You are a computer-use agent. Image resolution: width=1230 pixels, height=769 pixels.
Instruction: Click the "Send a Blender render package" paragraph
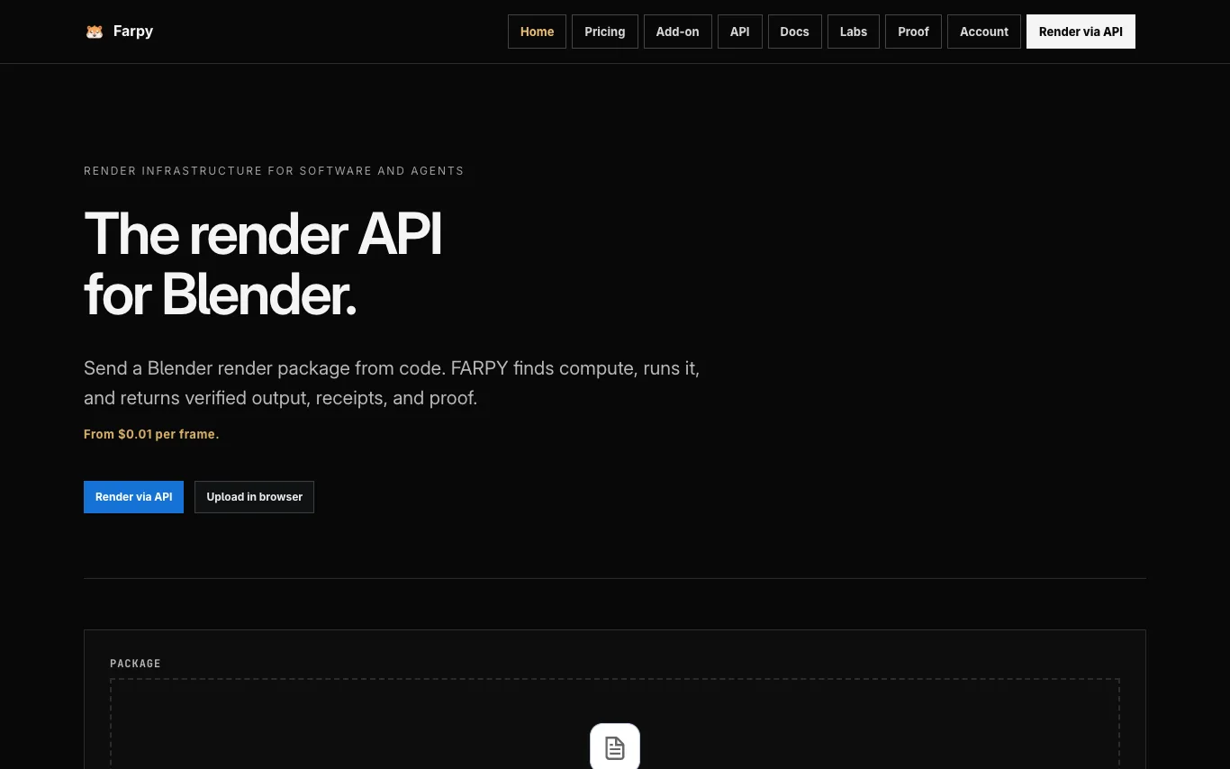click(392, 383)
